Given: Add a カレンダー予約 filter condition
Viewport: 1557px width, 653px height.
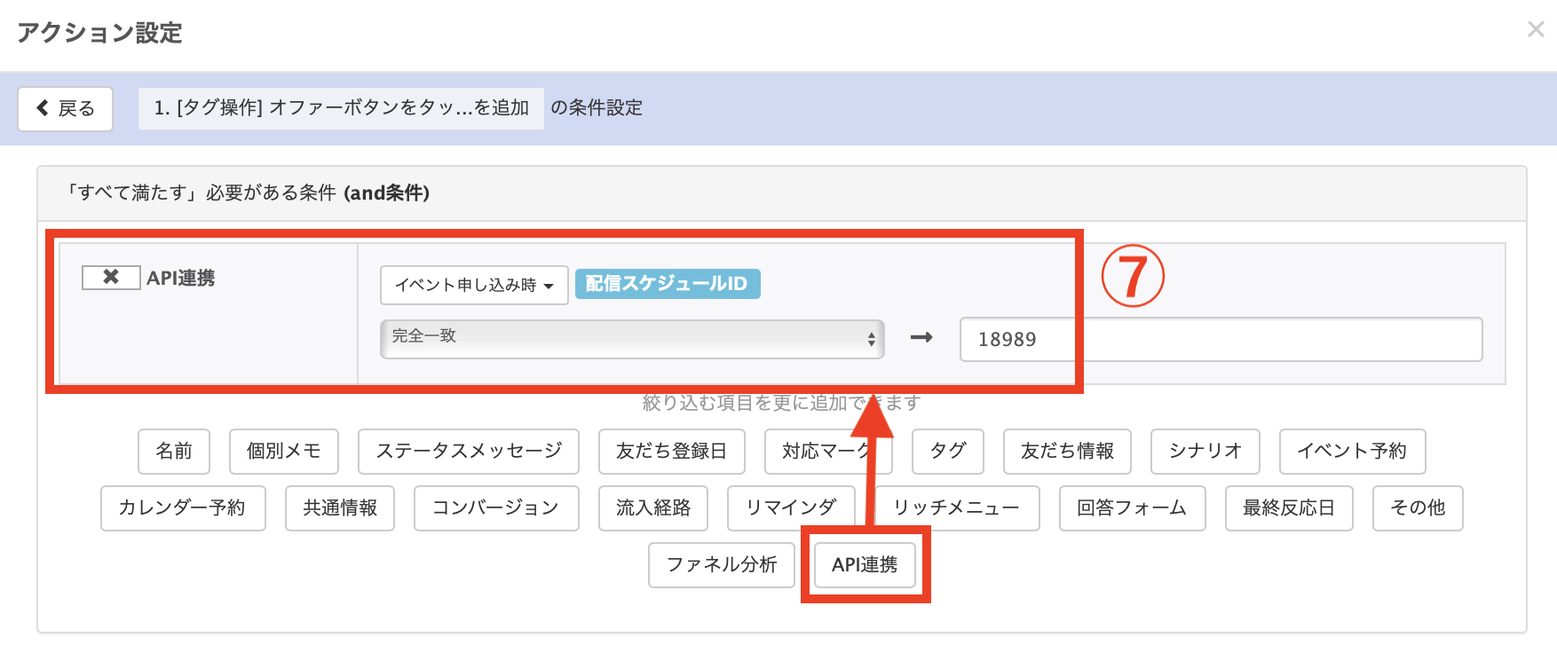Looking at the screenshot, I should (183, 507).
